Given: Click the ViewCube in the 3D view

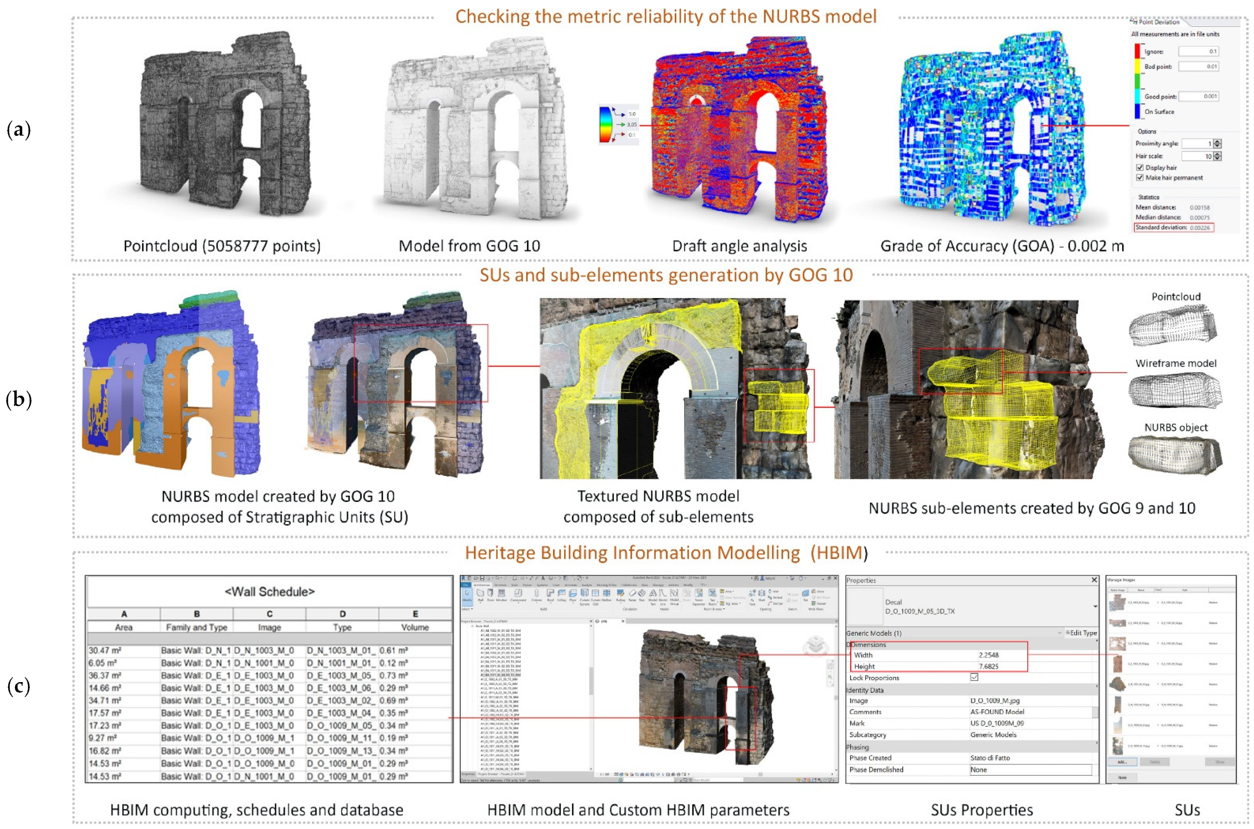Looking at the screenshot, I should [x=815, y=645].
